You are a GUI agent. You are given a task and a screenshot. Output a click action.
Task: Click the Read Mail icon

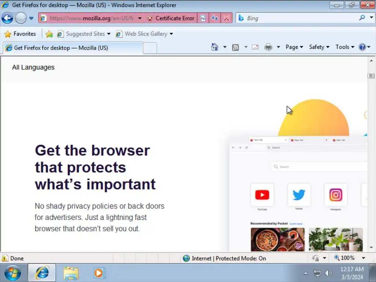pos(255,47)
